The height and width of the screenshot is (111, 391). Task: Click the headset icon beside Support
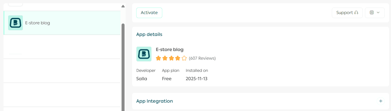point(356,13)
